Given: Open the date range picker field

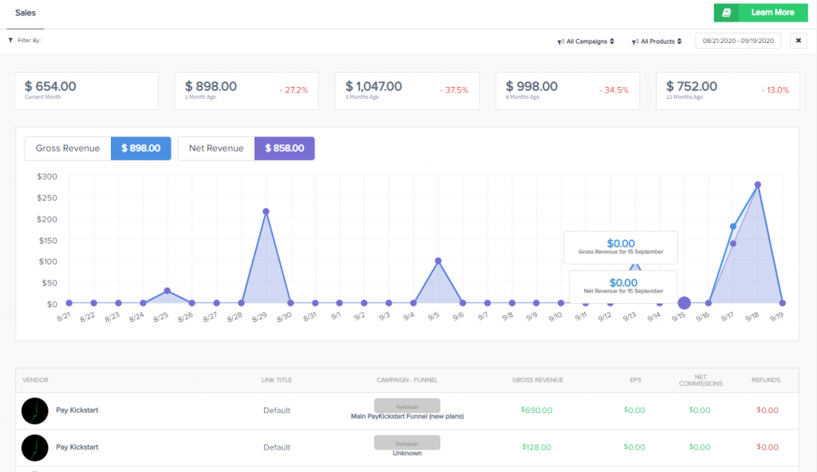Looking at the screenshot, I should (x=738, y=41).
